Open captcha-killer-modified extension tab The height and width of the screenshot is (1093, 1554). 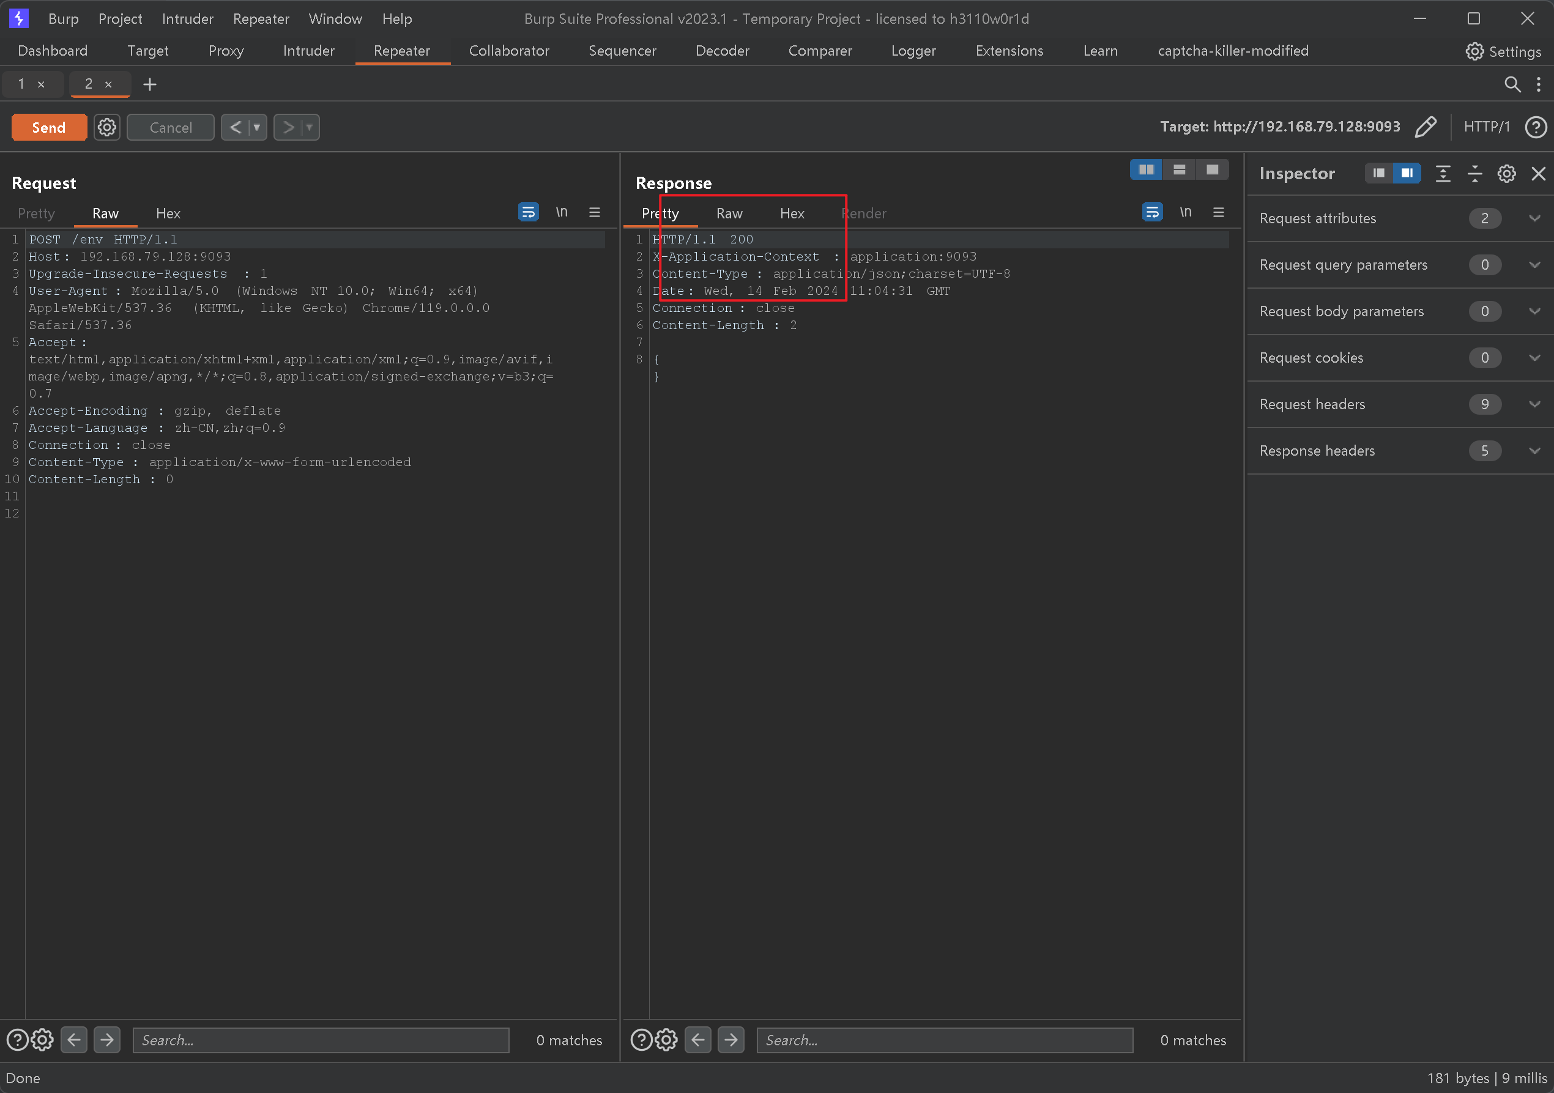1233,51
